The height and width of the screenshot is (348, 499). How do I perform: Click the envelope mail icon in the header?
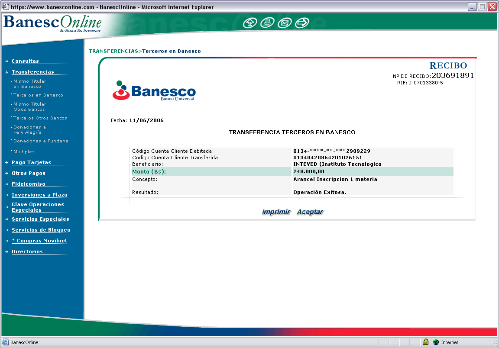pyautogui.click(x=285, y=23)
